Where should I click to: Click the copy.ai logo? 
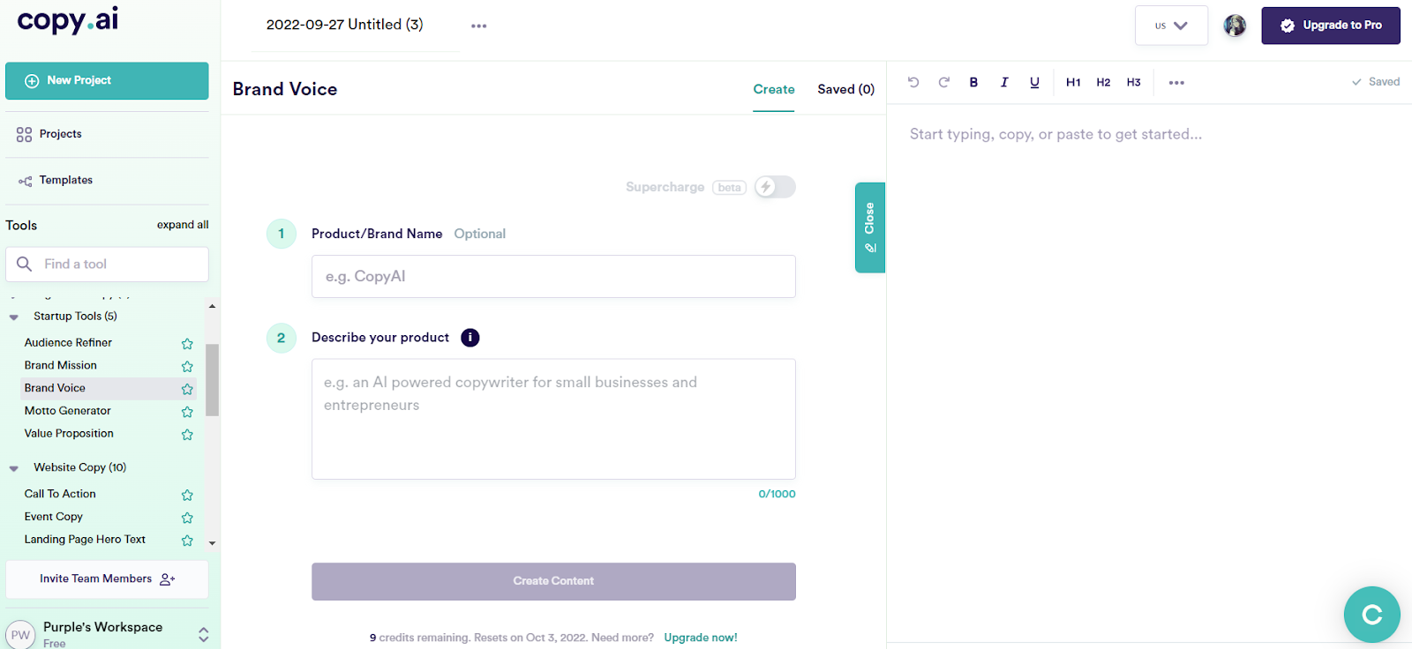coord(67,19)
